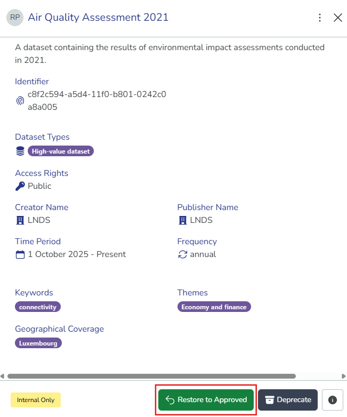Click the Time Period calendar icon
347x417 pixels.
(20, 254)
